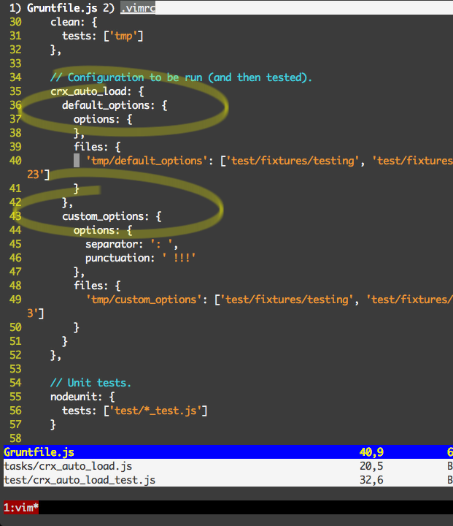Click the position value 32,6
This screenshot has width=453, height=526.
click(x=371, y=480)
